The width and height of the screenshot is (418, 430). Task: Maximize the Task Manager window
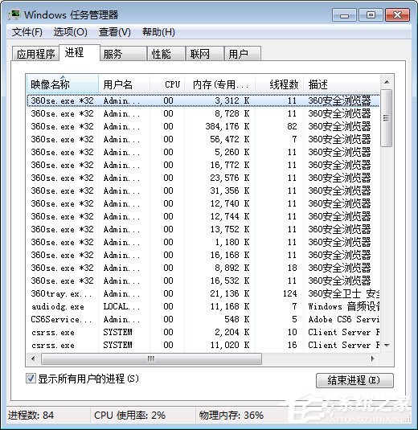(371, 14)
